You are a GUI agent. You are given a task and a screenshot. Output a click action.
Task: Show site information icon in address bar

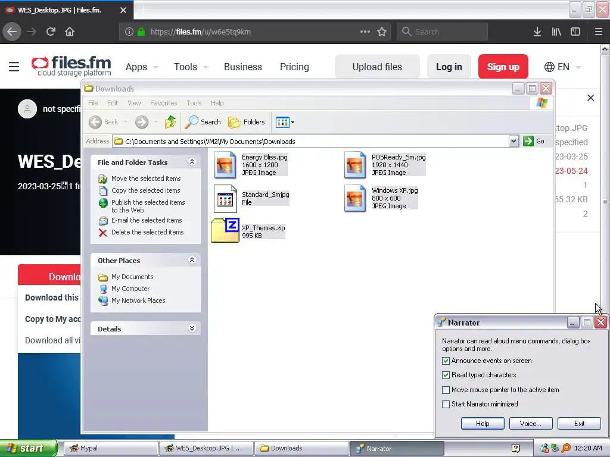pos(129,32)
